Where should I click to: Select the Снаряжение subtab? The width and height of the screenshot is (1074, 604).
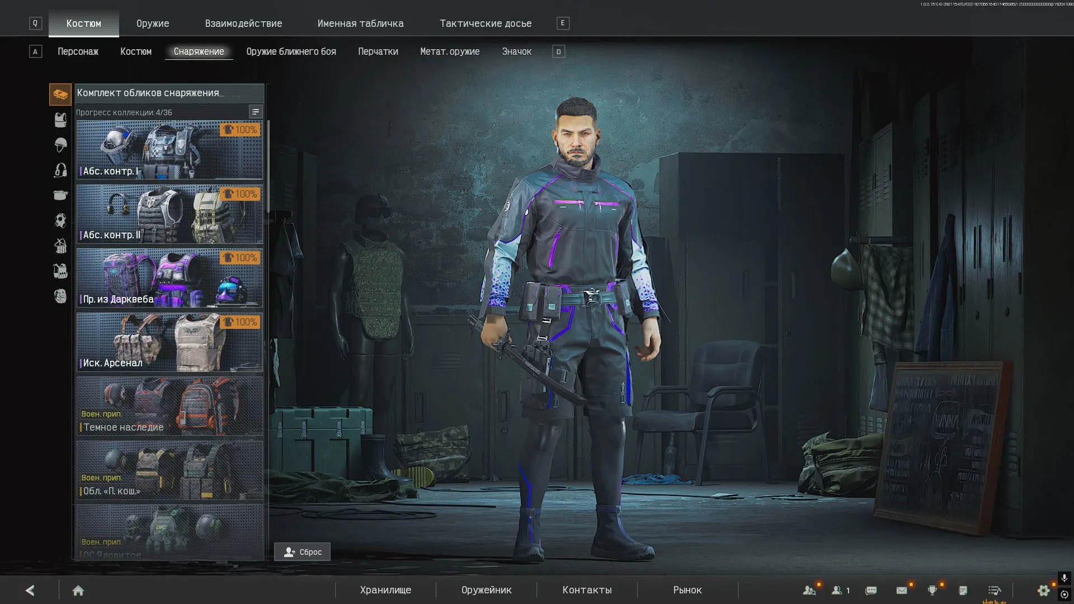[199, 51]
